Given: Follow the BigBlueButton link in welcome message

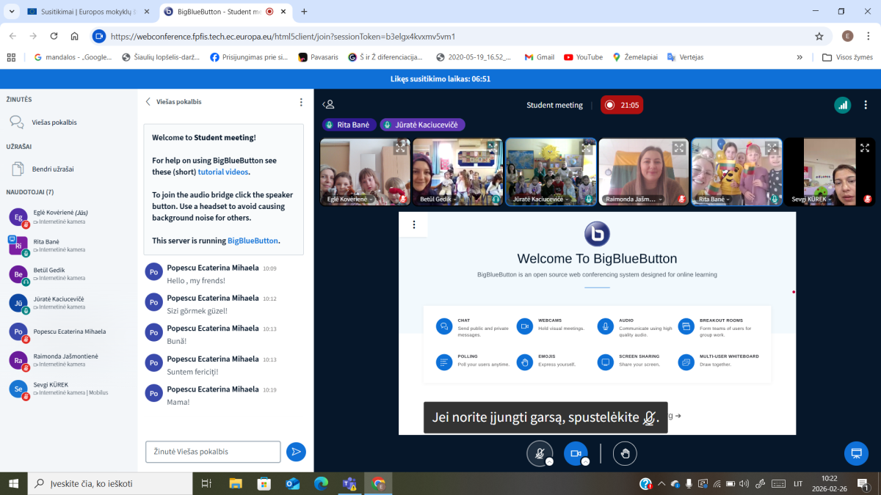Looking at the screenshot, I should (253, 241).
